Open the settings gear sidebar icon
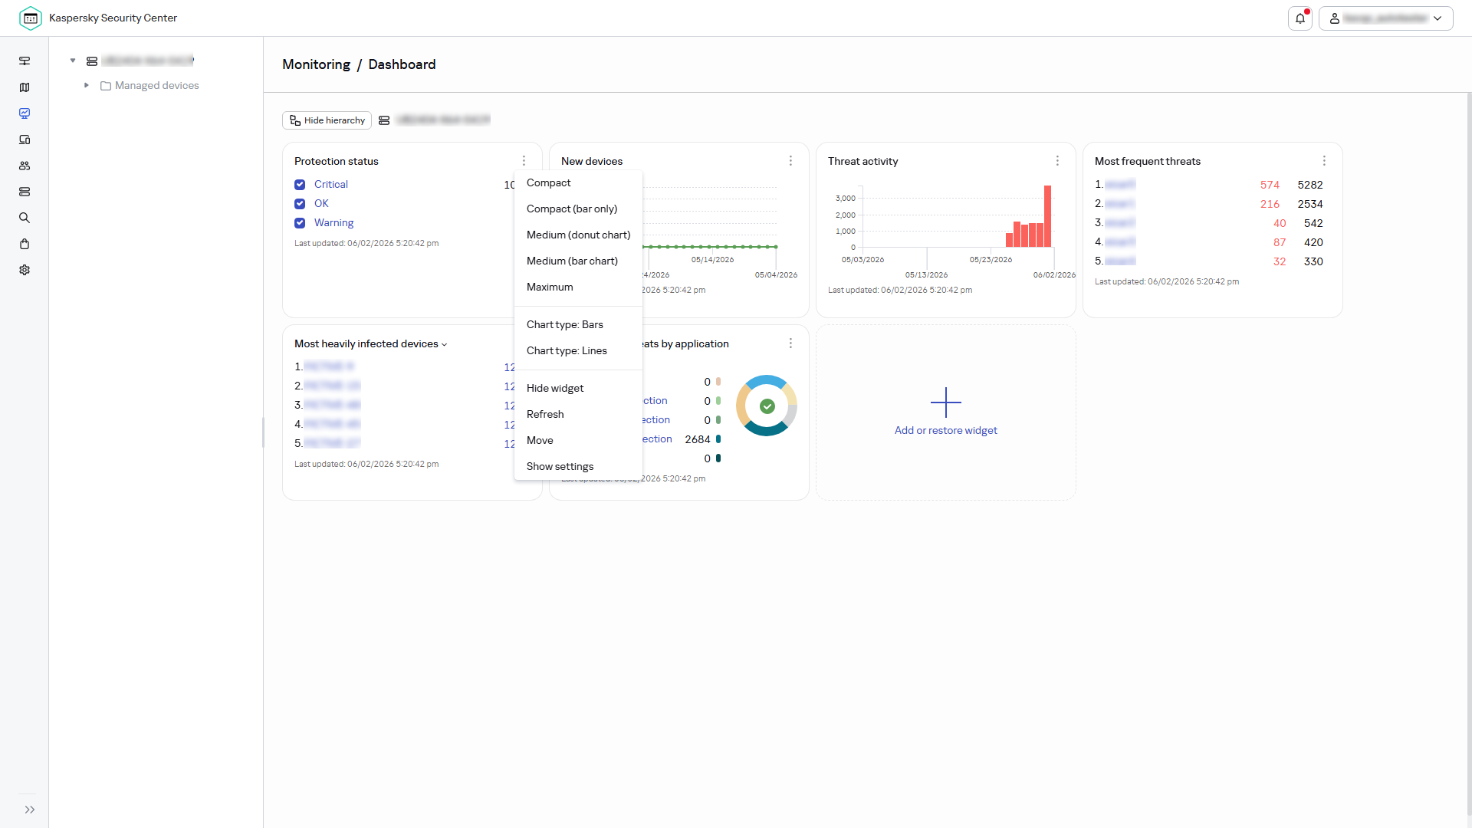 pyautogui.click(x=25, y=270)
